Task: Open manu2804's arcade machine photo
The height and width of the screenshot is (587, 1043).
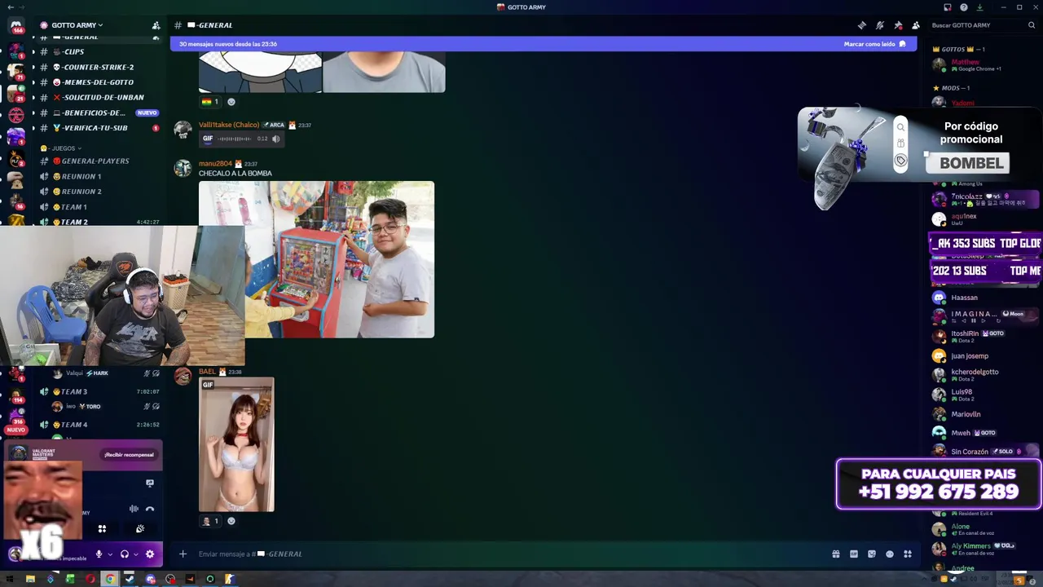Action: click(x=316, y=259)
